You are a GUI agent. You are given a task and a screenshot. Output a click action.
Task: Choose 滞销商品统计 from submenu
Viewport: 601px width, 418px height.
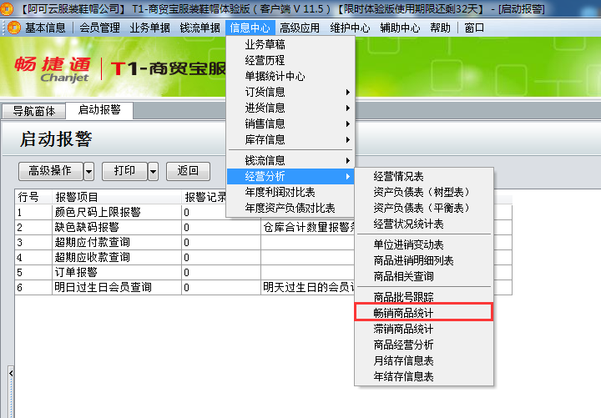coord(423,329)
